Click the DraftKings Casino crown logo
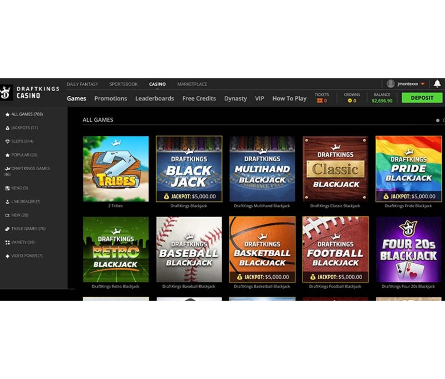445x379 pixels. (x=6, y=93)
